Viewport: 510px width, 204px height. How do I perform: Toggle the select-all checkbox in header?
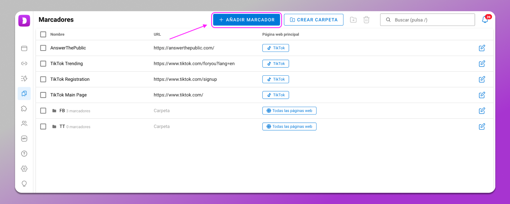[x=43, y=34]
